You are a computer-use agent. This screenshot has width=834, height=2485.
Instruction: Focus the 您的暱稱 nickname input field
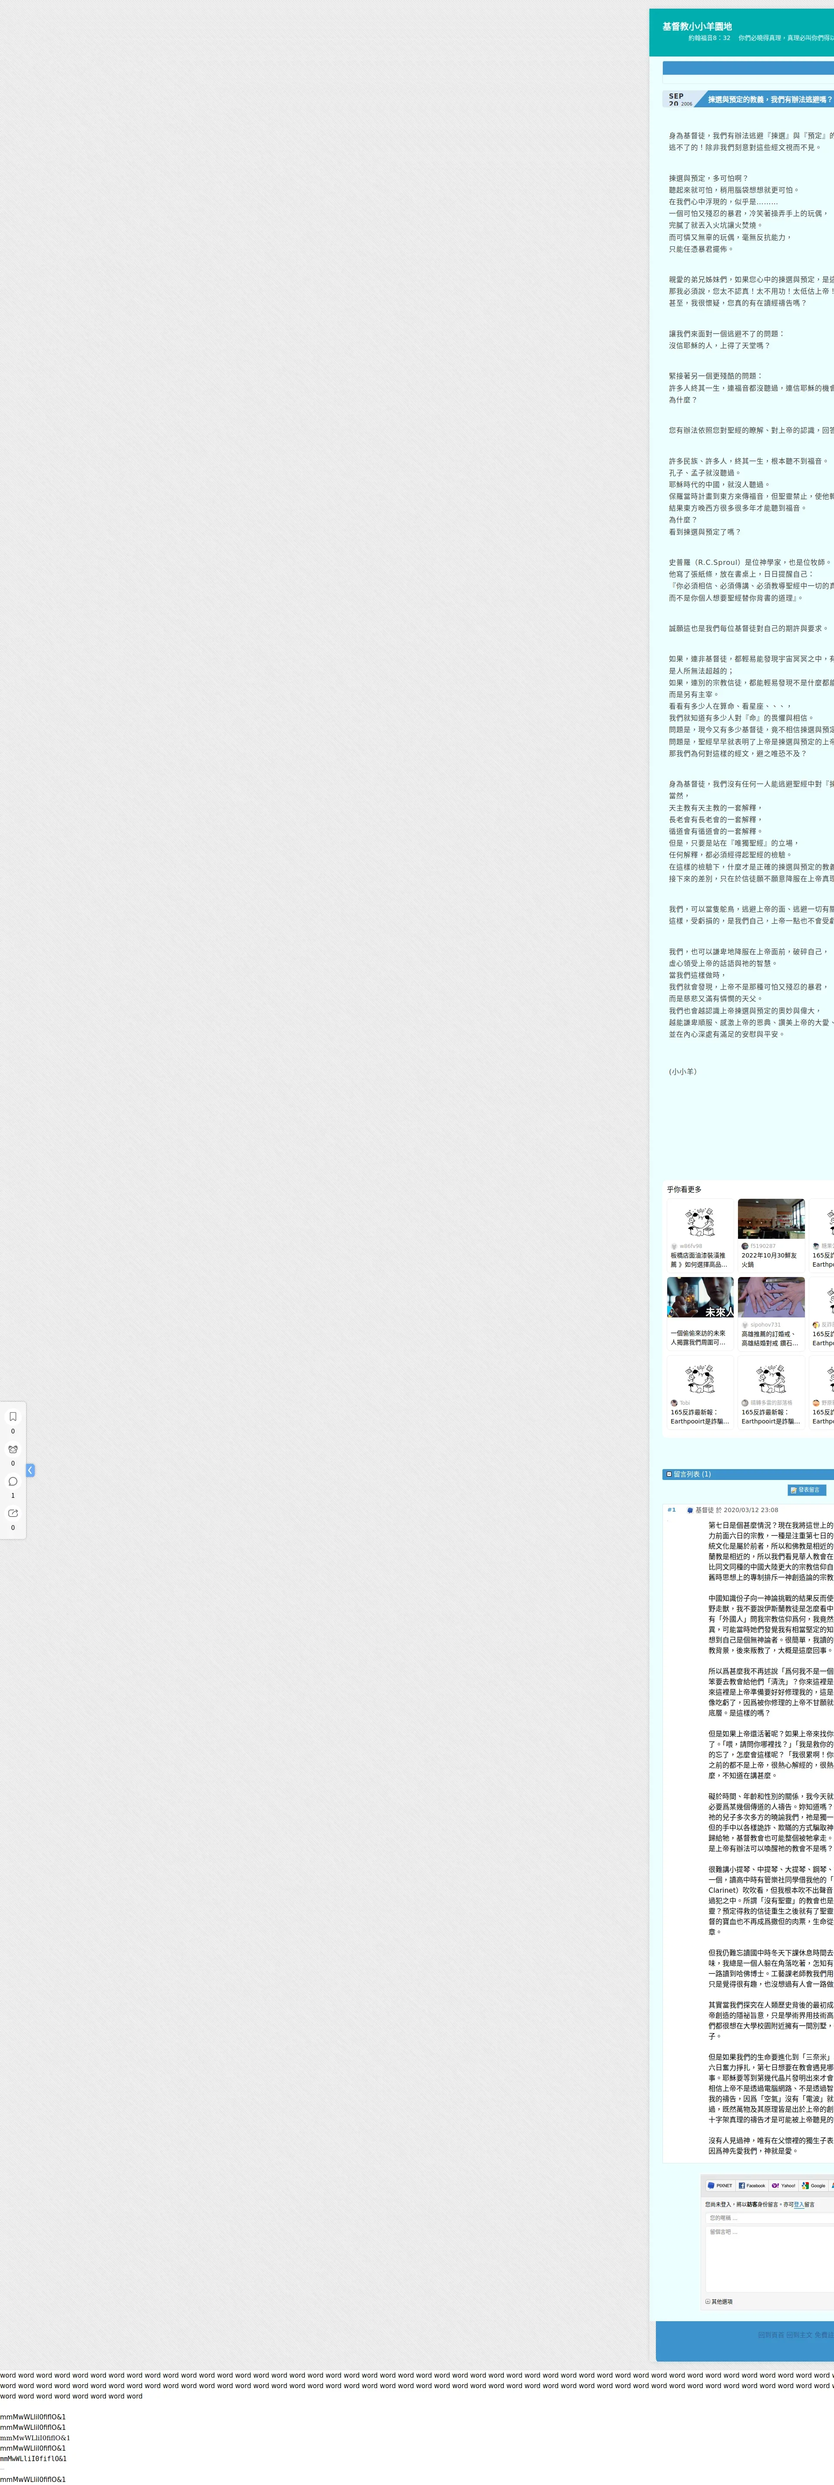point(769,2218)
